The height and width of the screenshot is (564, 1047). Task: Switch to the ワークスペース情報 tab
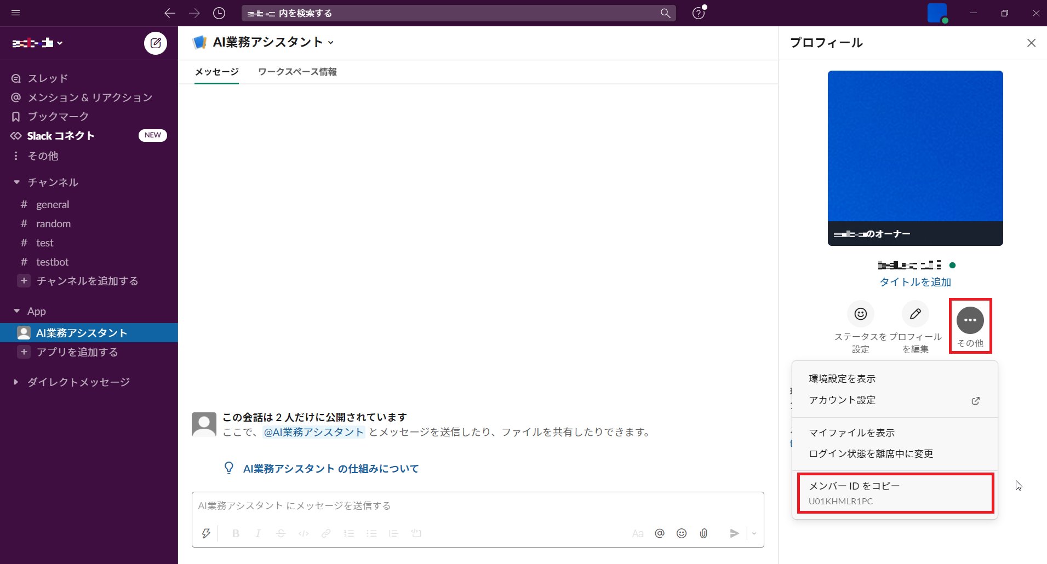click(x=297, y=72)
